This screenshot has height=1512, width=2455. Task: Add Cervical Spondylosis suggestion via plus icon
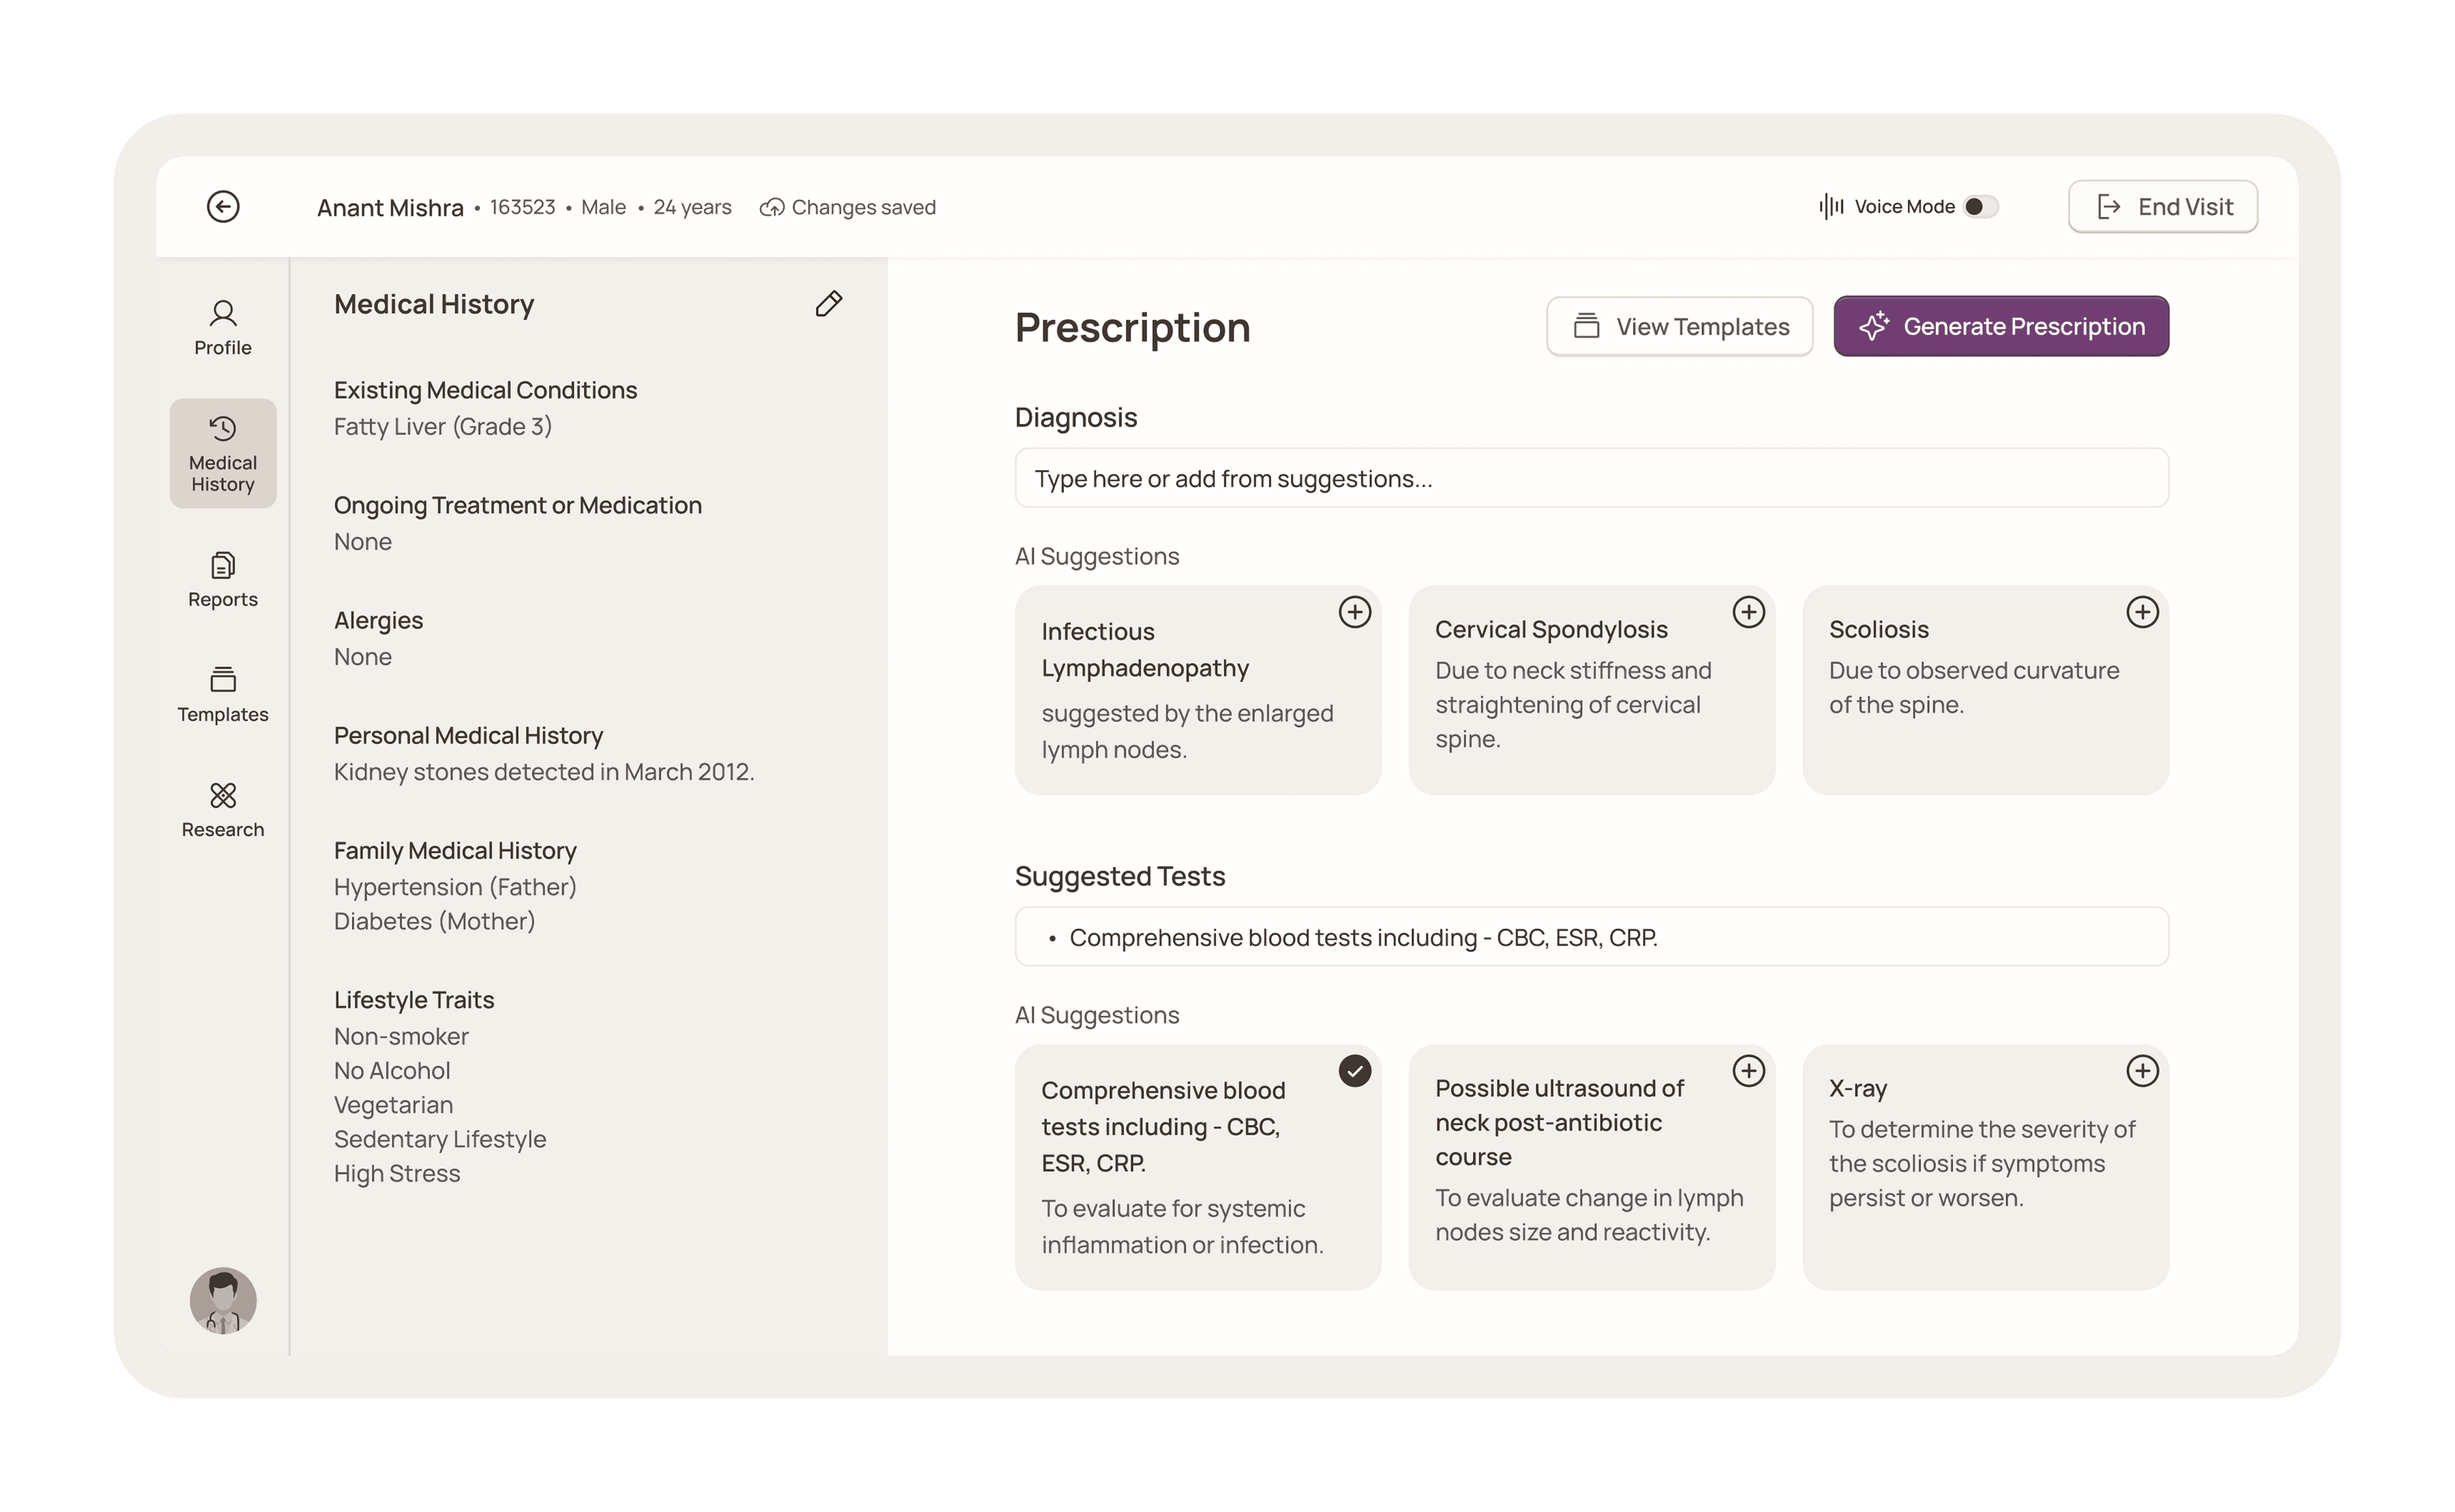pyautogui.click(x=1748, y=612)
